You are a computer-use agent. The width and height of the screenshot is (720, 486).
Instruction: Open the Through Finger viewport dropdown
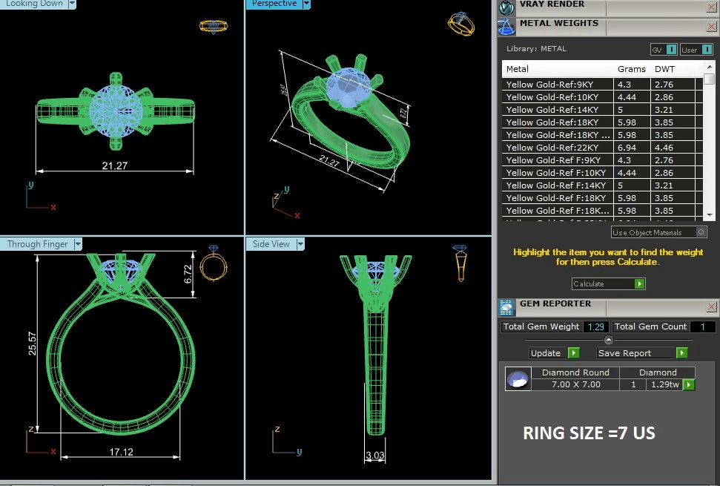(x=77, y=244)
